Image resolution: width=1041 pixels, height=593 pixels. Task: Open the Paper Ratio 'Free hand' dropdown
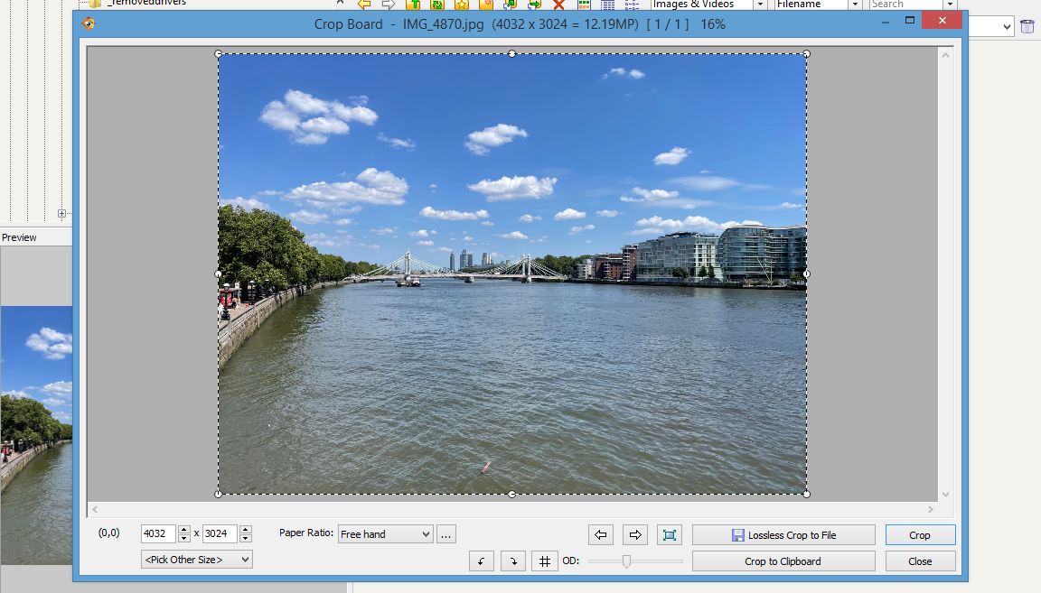pos(386,534)
